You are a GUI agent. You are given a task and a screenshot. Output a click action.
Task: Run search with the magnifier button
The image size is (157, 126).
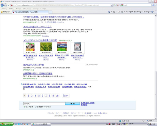coord(153,5)
